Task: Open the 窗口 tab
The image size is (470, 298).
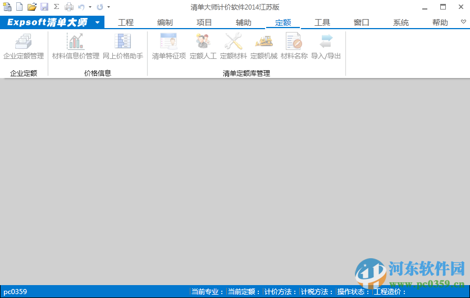Action: 362,22
